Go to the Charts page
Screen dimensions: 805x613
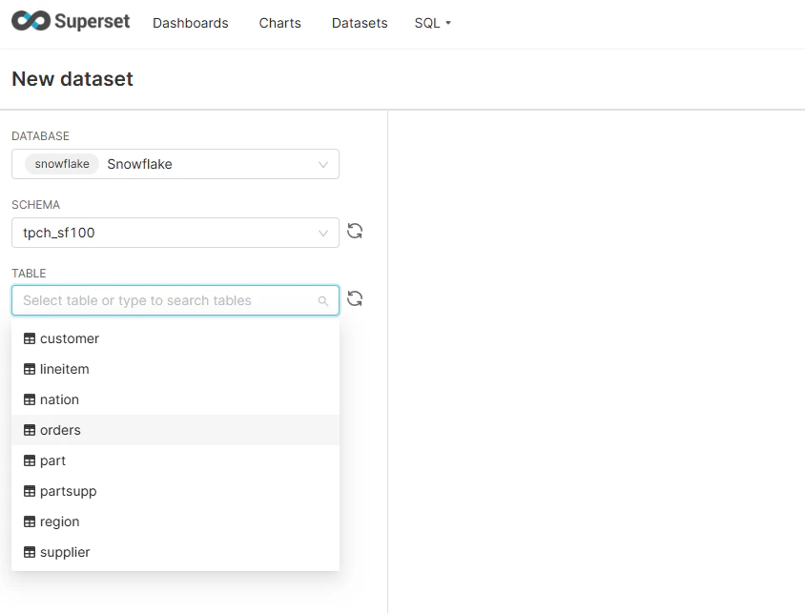click(279, 23)
